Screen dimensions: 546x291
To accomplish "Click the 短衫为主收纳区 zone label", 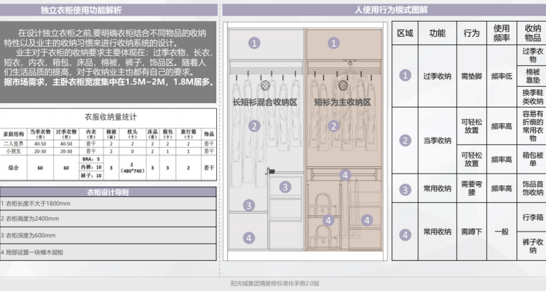I will pyautogui.click(x=342, y=102).
